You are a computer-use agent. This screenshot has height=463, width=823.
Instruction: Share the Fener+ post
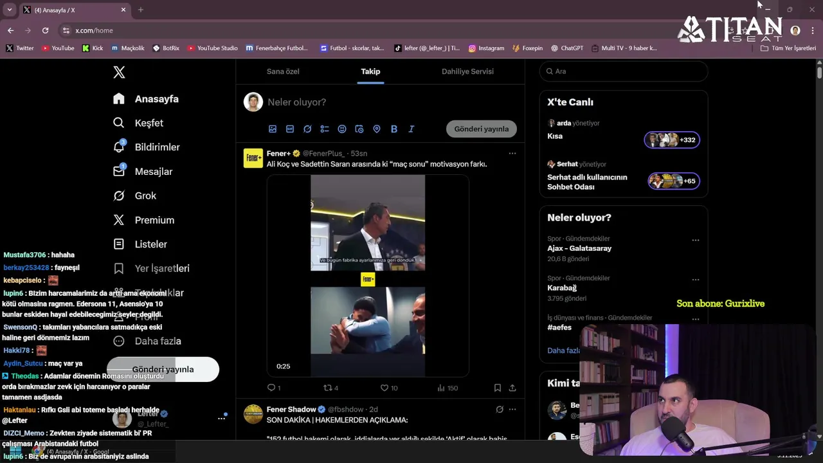(x=512, y=388)
